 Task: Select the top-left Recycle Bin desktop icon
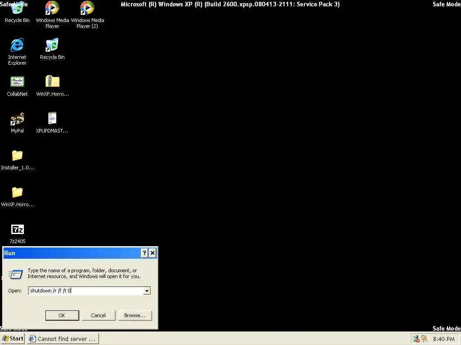pos(17,8)
